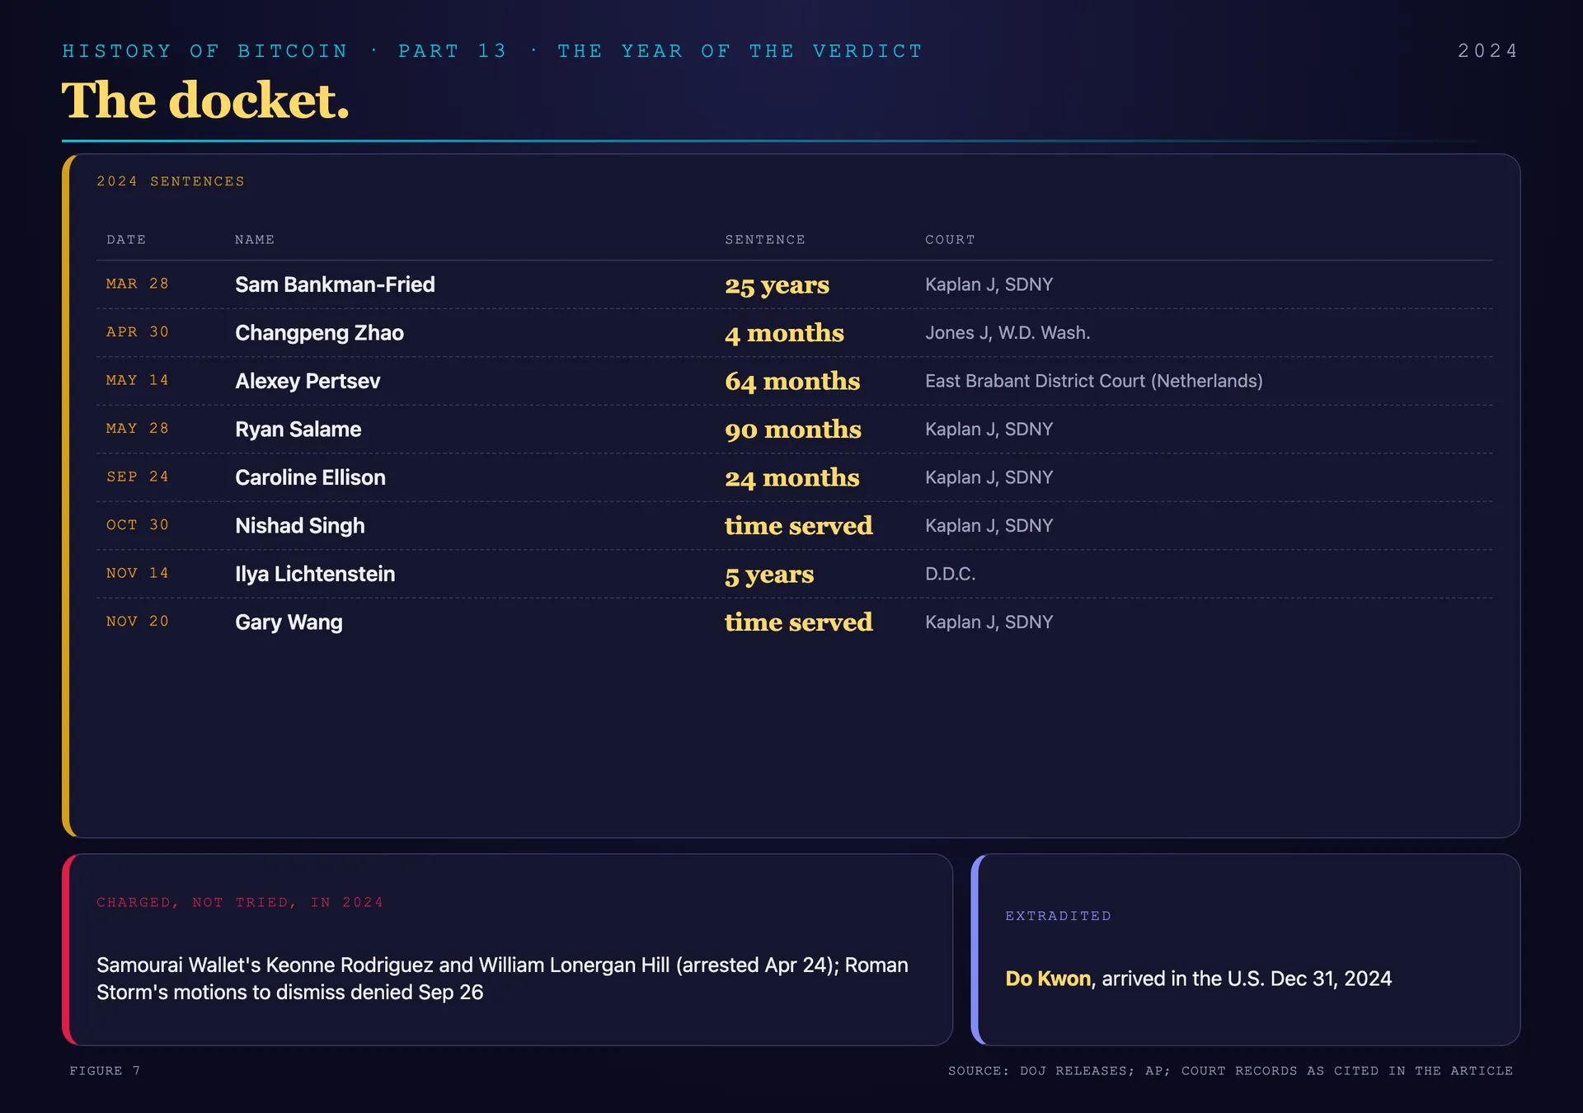Click 'East Brabant District Court (Netherlands)'
This screenshot has height=1113, width=1583.
[1094, 381]
